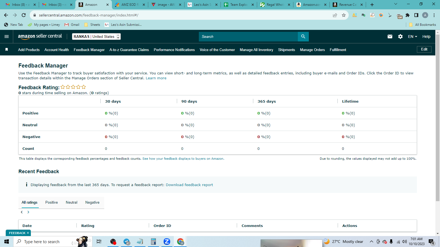
Task: Open Task View on the taskbar
Action: click(x=99, y=242)
